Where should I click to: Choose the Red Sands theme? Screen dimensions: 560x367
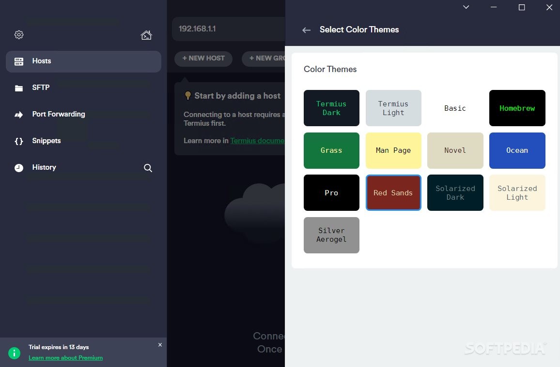tap(393, 193)
